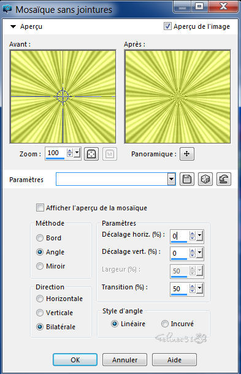Click the app icon in title bar
The image size is (241, 374).
(x=7, y=9)
